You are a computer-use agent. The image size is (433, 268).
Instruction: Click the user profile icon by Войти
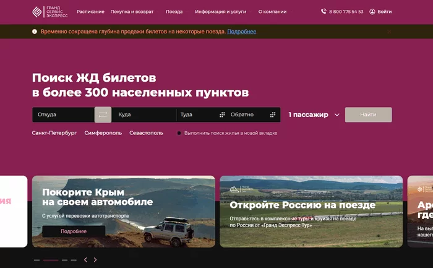[x=372, y=12]
